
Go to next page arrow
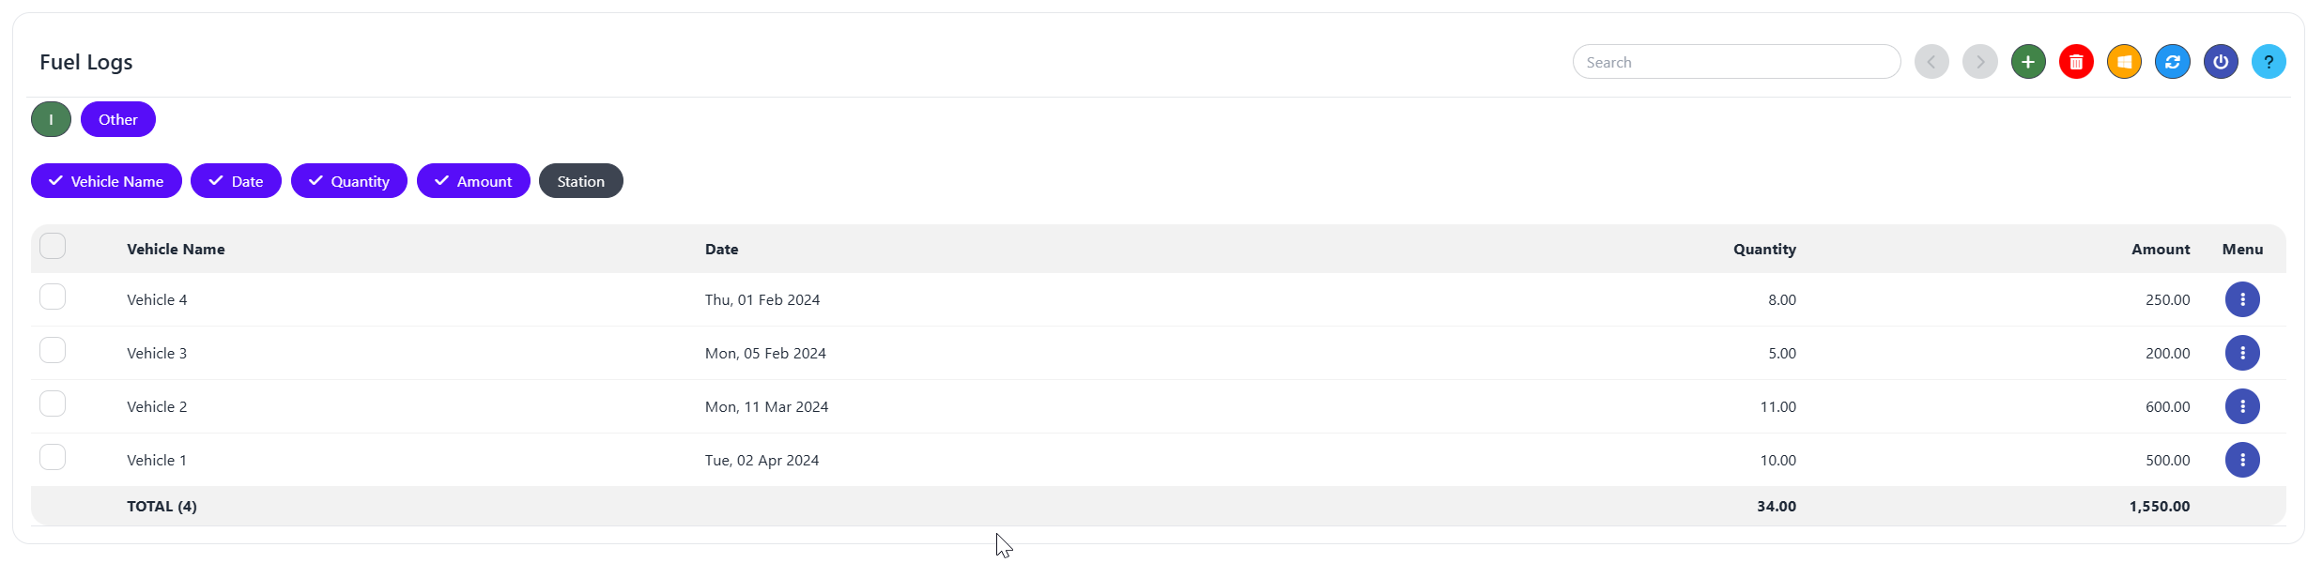[1980, 62]
